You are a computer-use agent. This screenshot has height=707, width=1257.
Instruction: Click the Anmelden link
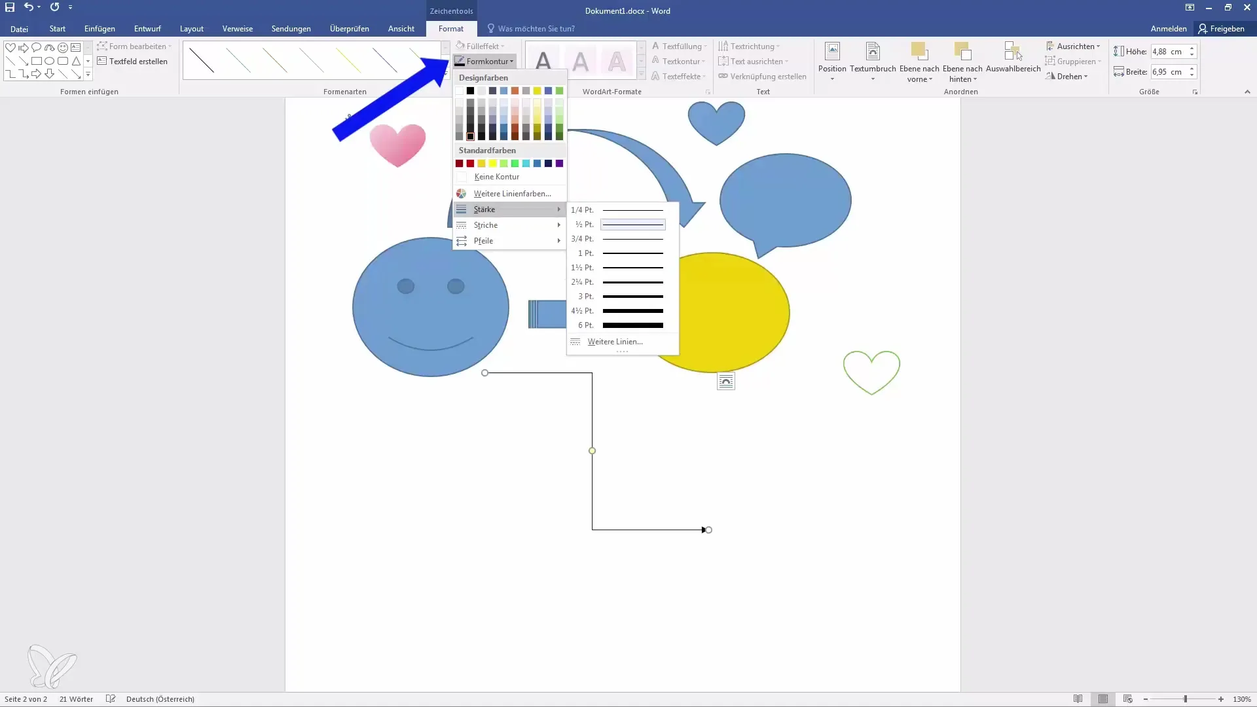click(x=1169, y=29)
